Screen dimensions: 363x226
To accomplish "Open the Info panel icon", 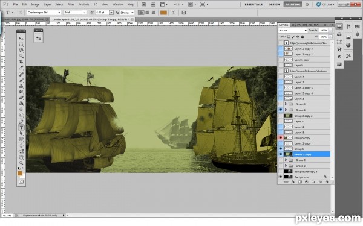I will pos(348,45).
